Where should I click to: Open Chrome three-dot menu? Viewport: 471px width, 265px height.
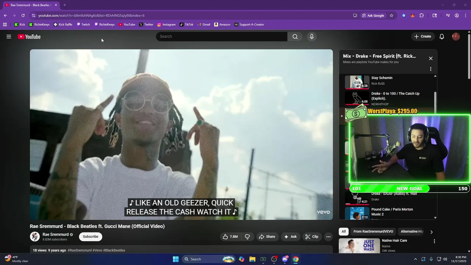point(465,15)
